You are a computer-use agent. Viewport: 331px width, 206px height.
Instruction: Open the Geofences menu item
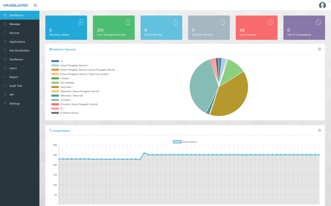(20, 59)
